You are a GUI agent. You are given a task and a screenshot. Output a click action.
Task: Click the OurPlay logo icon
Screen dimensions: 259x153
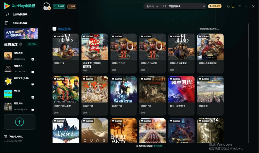(7, 6)
